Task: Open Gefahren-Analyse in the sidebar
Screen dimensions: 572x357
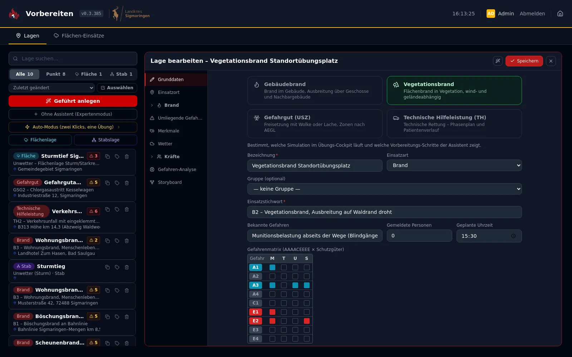Action: pos(176,170)
